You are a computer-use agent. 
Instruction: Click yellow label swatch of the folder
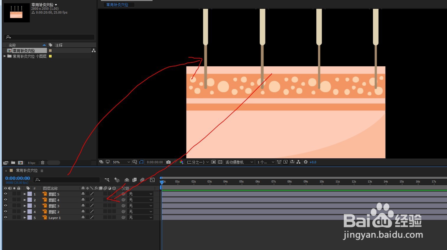(x=50, y=56)
